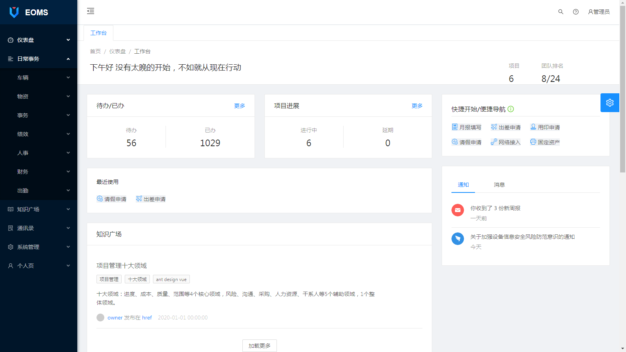
Task: Open 月报填写 shortcut
Action: tap(466, 127)
